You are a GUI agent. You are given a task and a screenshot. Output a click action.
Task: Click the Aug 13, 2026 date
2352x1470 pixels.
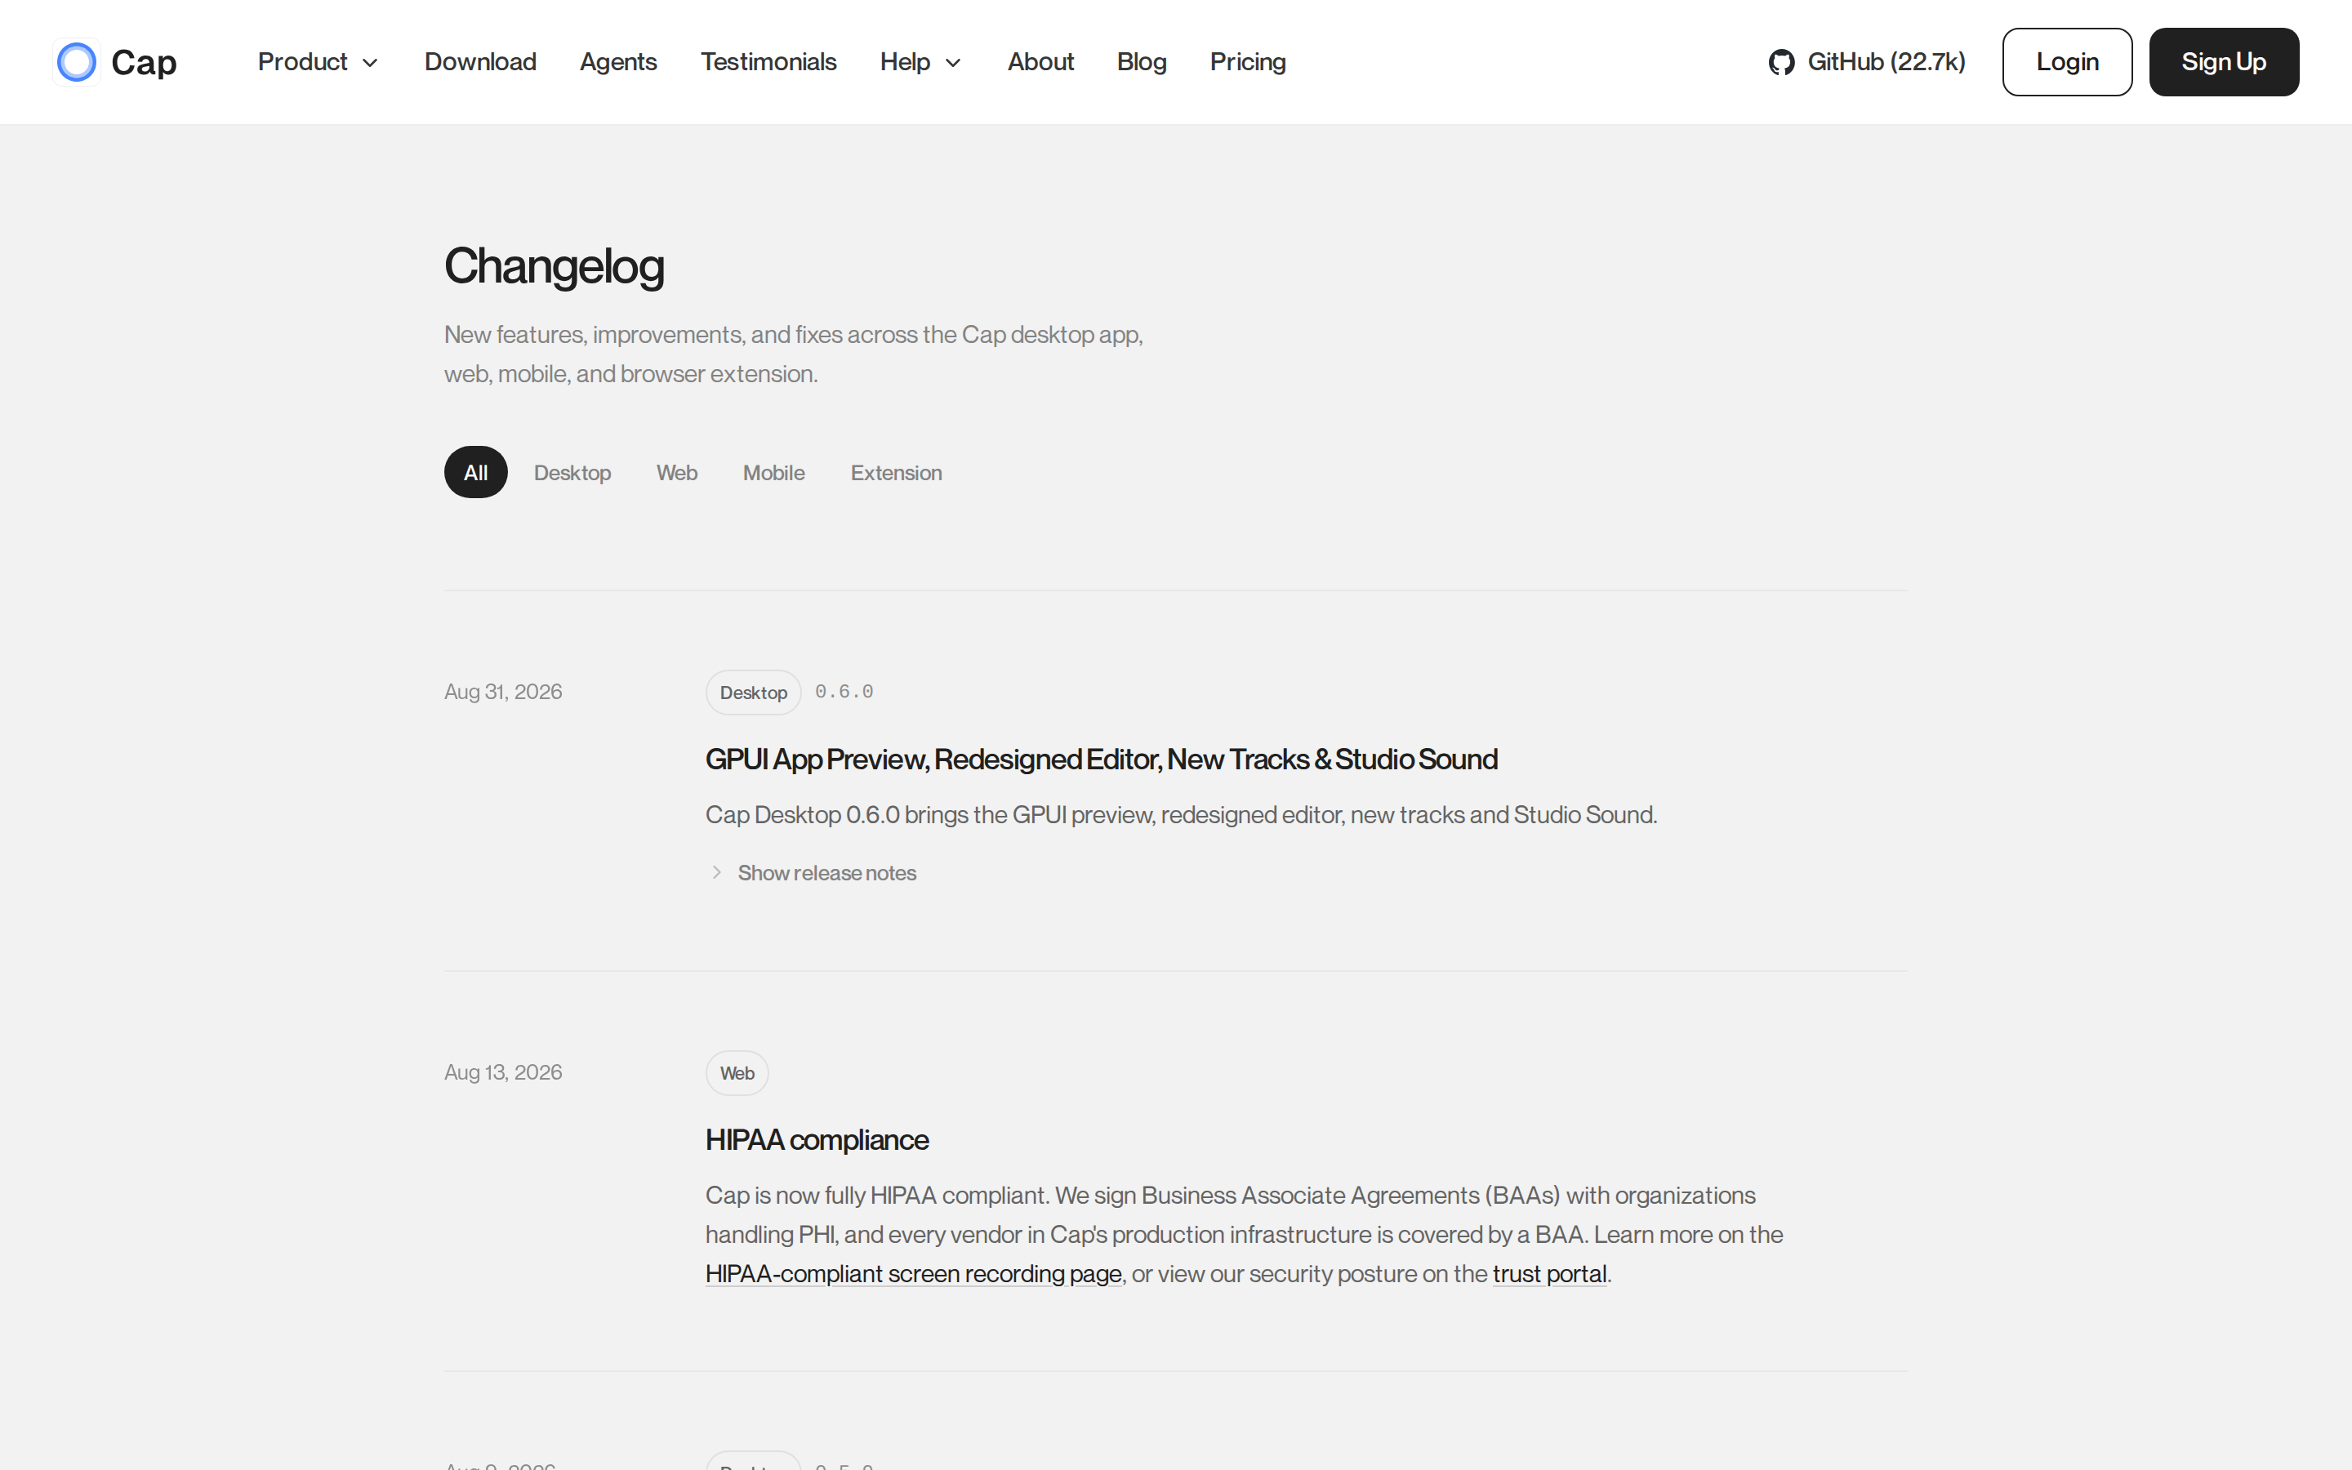(x=503, y=1072)
